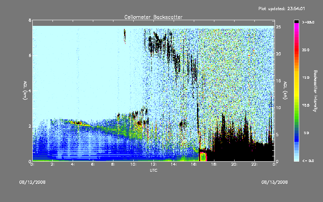This screenshot has width=323, height=202.
Task: Click the 5 kft tick on right axis
Action: pos(277,135)
